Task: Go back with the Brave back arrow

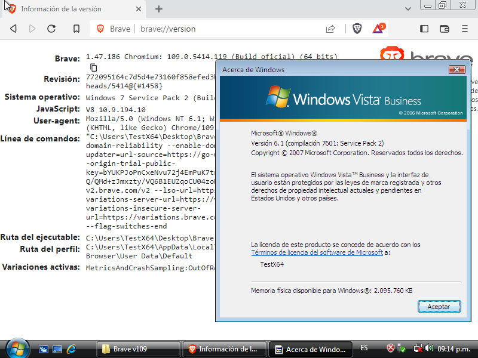Action: pyautogui.click(x=13, y=29)
